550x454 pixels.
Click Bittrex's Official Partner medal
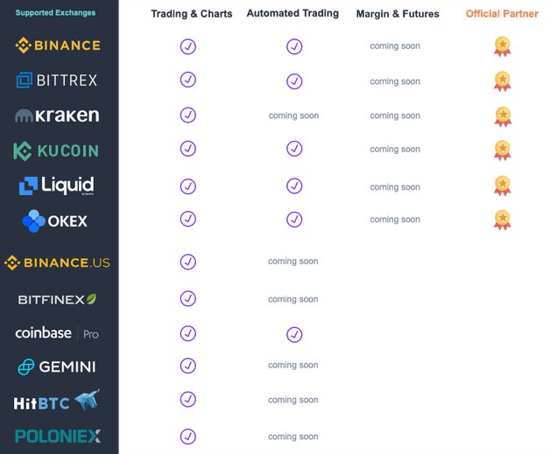click(503, 81)
